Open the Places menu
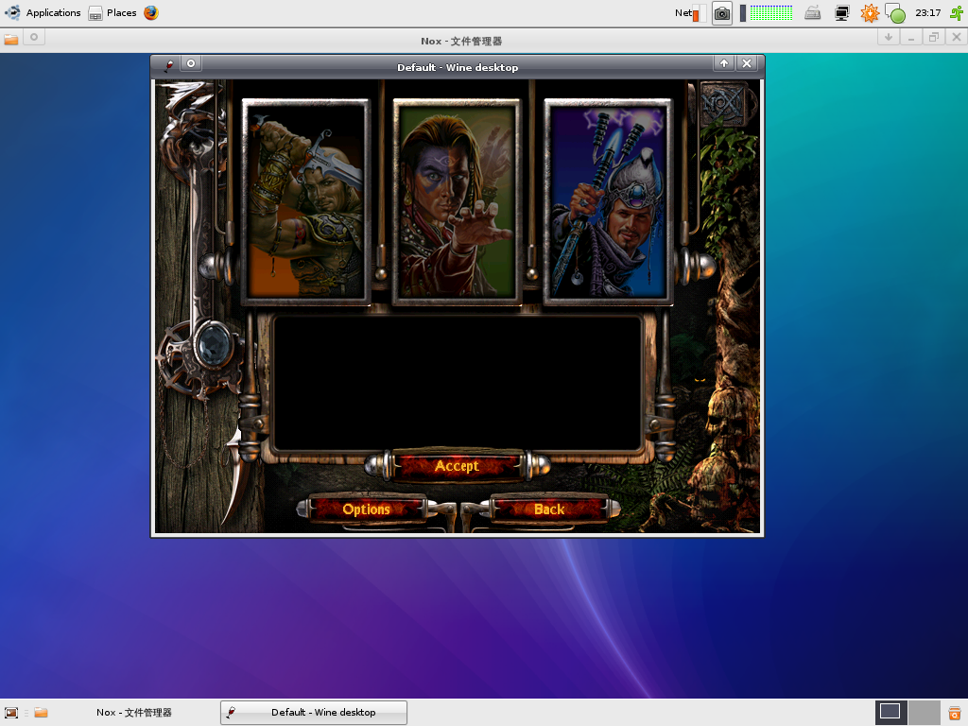This screenshot has width=968, height=726. click(x=112, y=12)
